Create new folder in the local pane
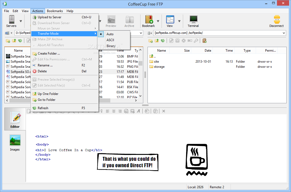The image size is (291, 192). (x=8, y=41)
